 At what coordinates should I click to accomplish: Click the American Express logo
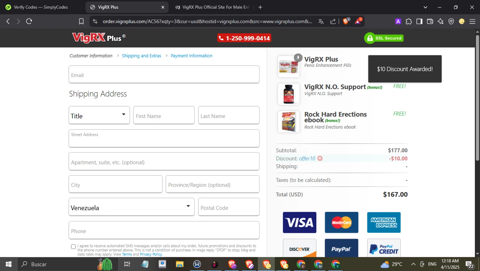pos(384,222)
